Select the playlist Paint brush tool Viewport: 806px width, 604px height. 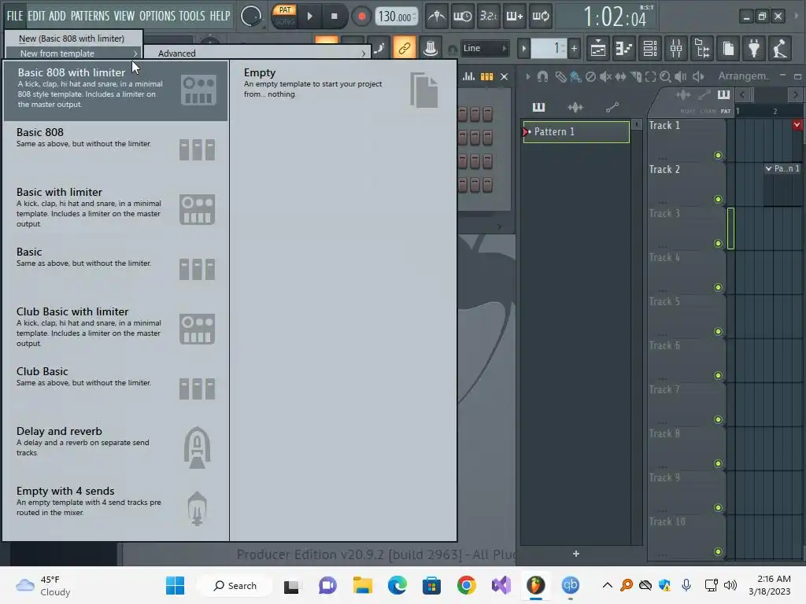pos(575,76)
